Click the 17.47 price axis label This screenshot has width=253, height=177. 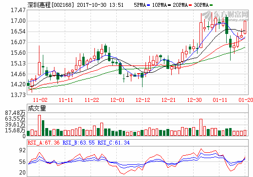coord(18,10)
